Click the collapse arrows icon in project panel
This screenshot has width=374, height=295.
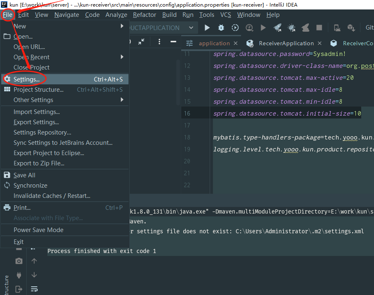(x=141, y=42)
